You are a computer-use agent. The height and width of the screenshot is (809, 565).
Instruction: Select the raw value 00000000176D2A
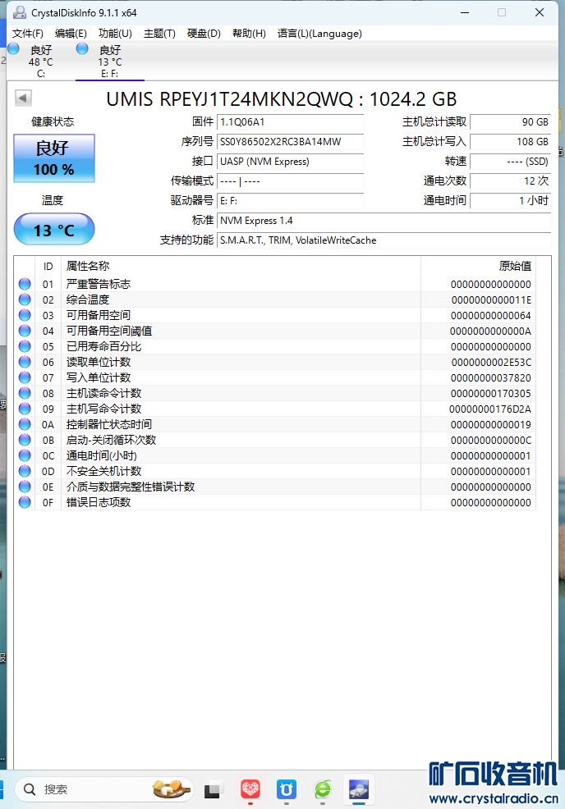[490, 409]
